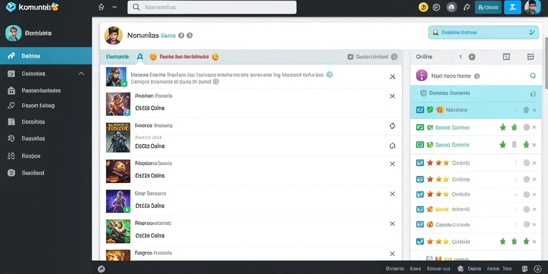
Task: Click the refresh circle icon in third list row
Action: (x=392, y=126)
